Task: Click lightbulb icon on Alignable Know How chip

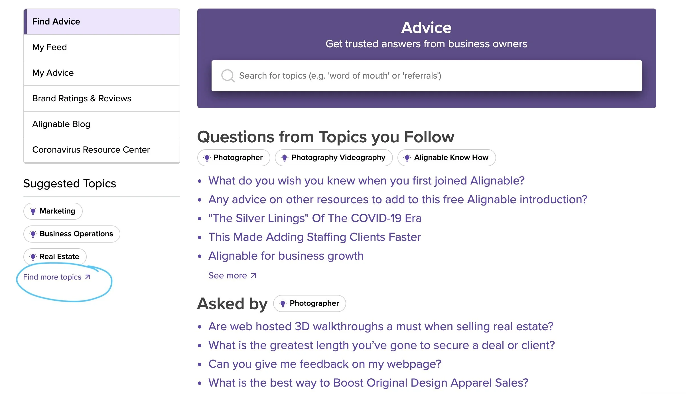Action: point(407,158)
